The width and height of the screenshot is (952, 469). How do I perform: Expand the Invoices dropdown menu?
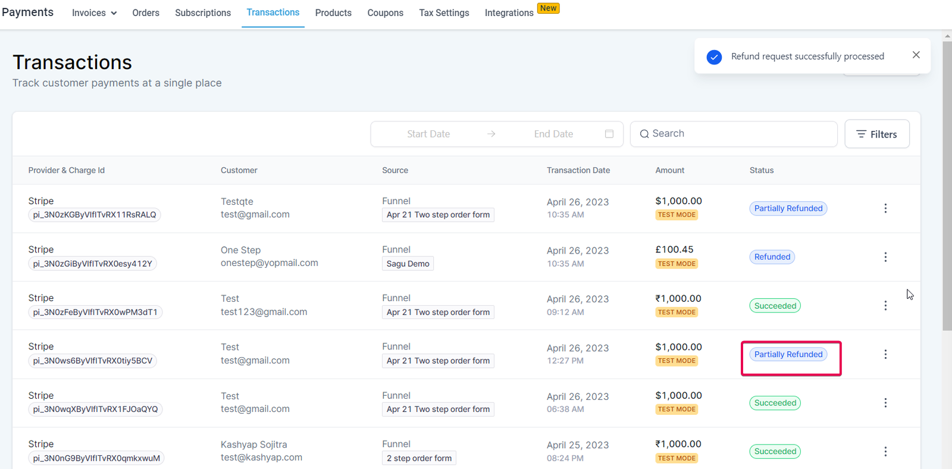tap(94, 13)
